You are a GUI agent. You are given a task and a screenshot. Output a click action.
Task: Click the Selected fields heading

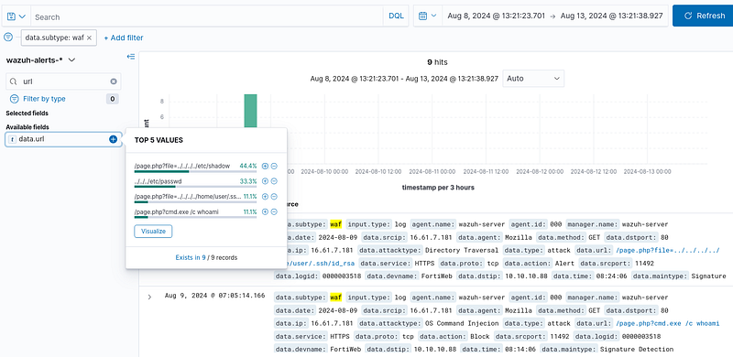click(27, 114)
